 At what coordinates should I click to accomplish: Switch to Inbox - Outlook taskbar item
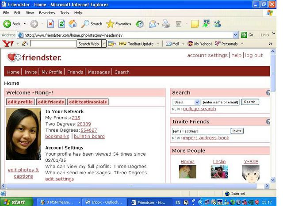tap(104, 202)
